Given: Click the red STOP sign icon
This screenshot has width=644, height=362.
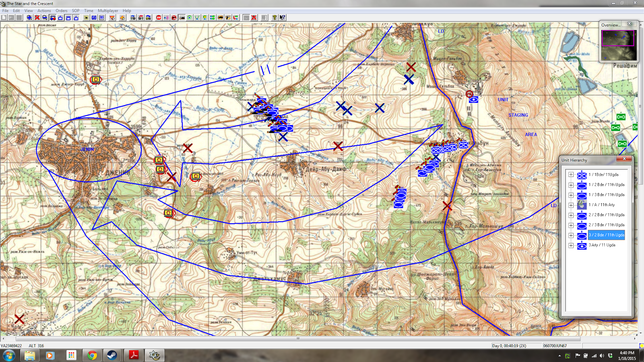Looking at the screenshot, I should coord(159,18).
